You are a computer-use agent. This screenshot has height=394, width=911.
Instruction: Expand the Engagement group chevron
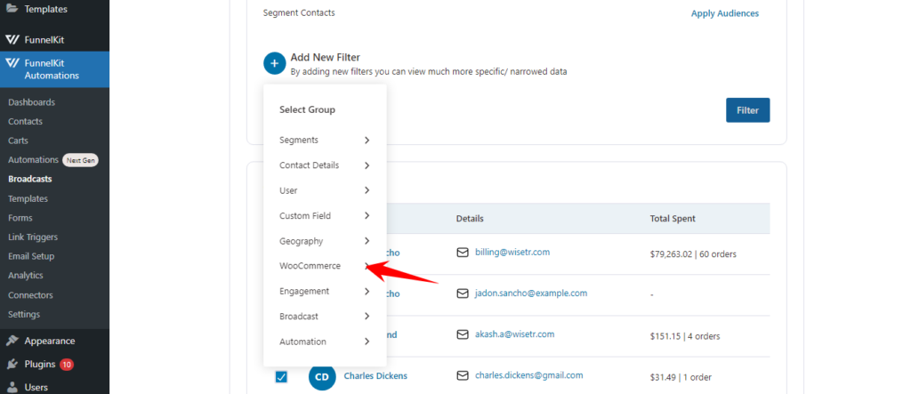pyautogui.click(x=367, y=291)
